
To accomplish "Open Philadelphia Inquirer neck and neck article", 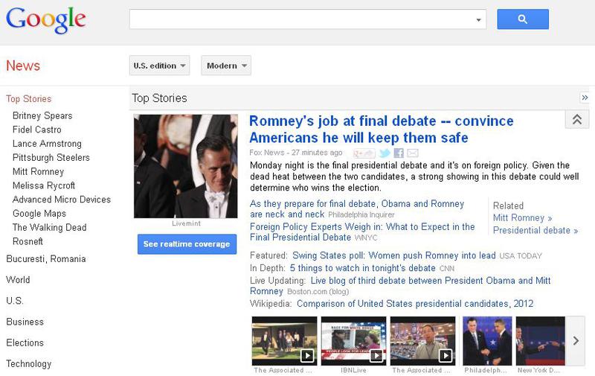I will tap(357, 209).
